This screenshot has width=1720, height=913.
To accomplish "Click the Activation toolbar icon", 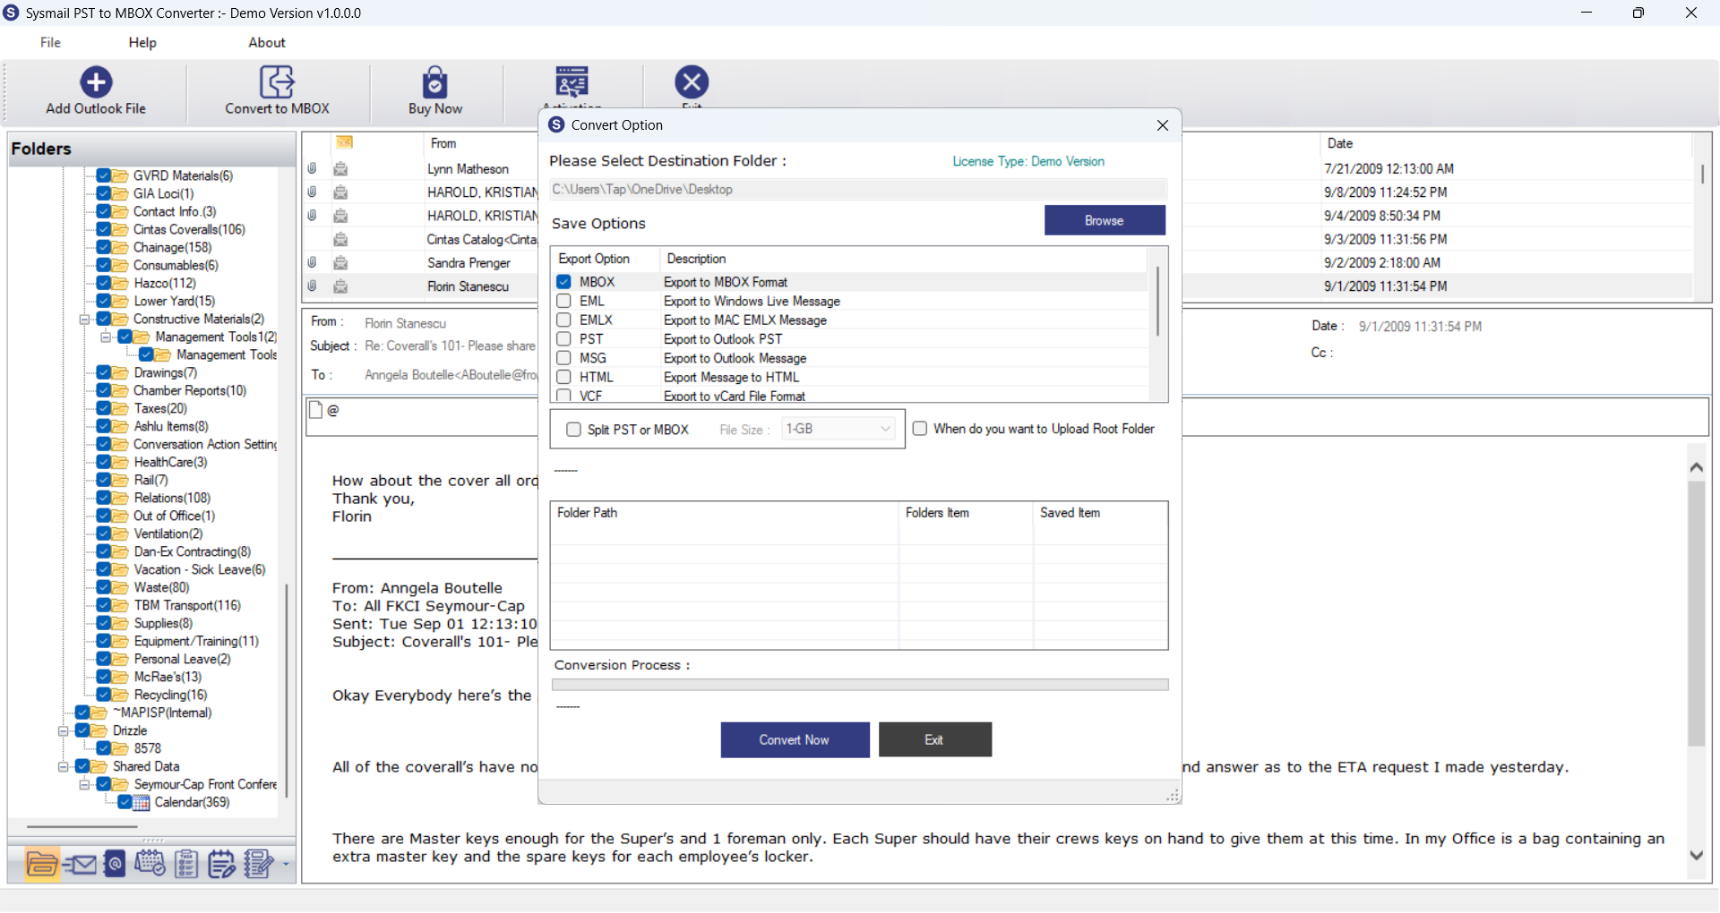I will coord(572,82).
